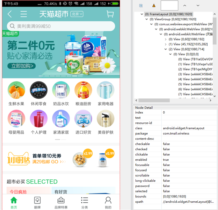Switch to the 翻牌 bottom tab
218x210 pixels.
click(x=37, y=203)
